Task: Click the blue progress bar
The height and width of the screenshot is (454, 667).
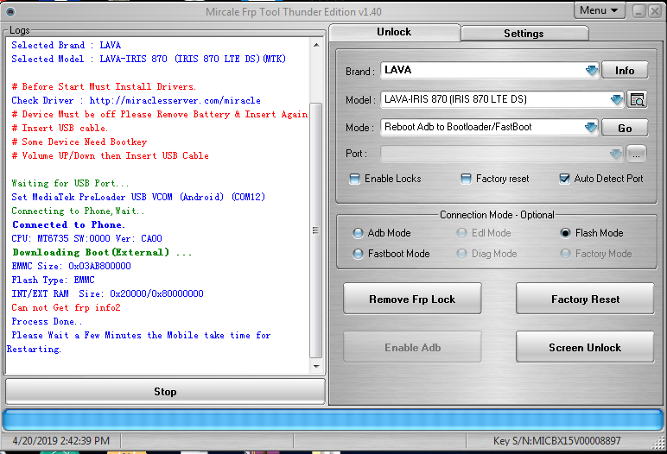Action: pyautogui.click(x=333, y=420)
